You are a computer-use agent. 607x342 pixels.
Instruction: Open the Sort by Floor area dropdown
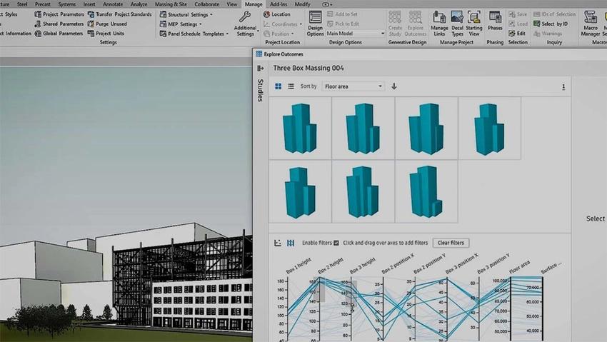(x=353, y=86)
